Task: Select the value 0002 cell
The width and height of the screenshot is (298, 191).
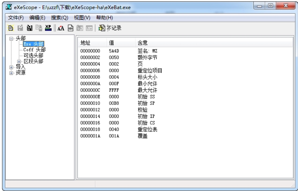Action: [114, 64]
